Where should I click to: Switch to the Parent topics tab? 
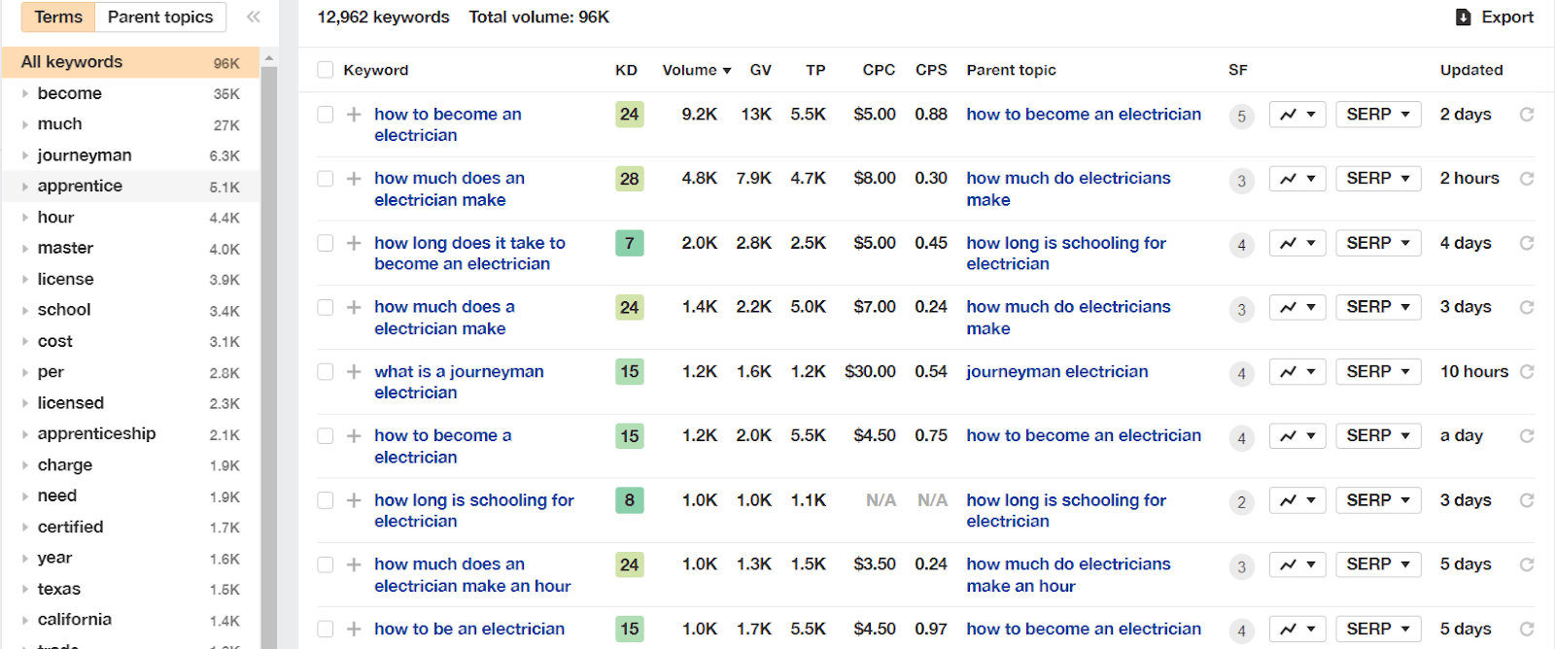[160, 17]
